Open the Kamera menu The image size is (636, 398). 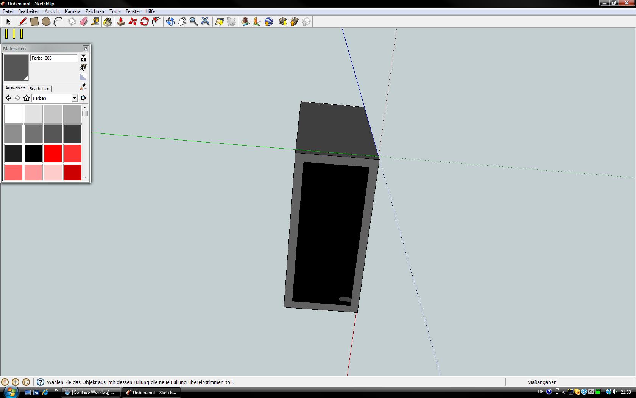(72, 11)
